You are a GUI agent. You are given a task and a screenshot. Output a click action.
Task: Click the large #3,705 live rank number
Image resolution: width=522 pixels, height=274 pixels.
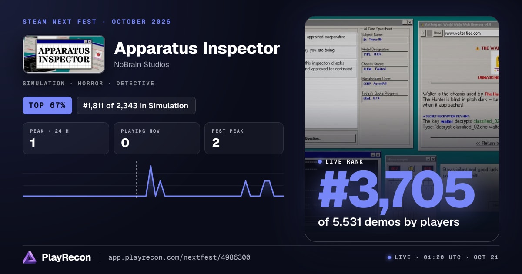click(x=397, y=191)
